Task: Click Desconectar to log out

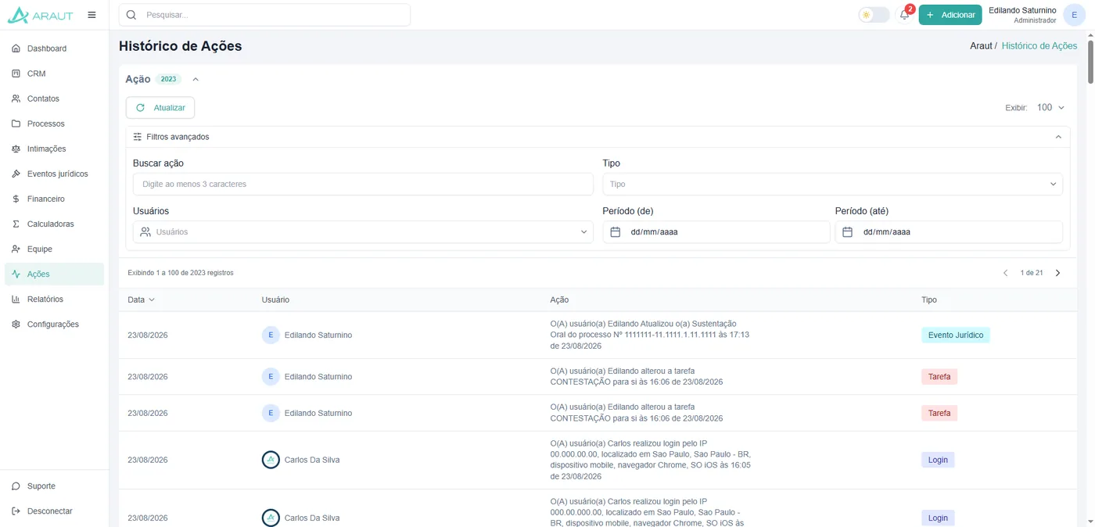Action: (54, 511)
